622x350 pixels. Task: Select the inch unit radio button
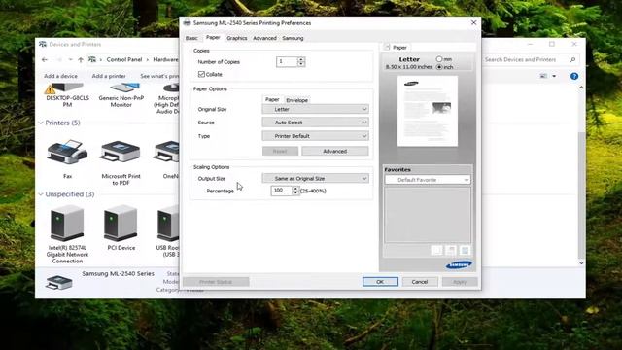[x=438, y=67]
